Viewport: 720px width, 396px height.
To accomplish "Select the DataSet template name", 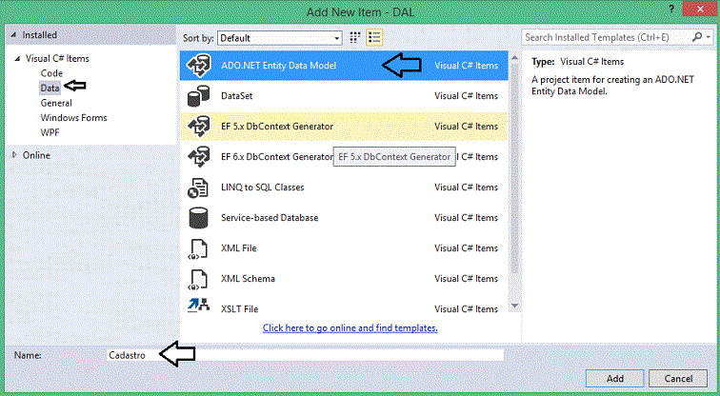I will (x=236, y=96).
